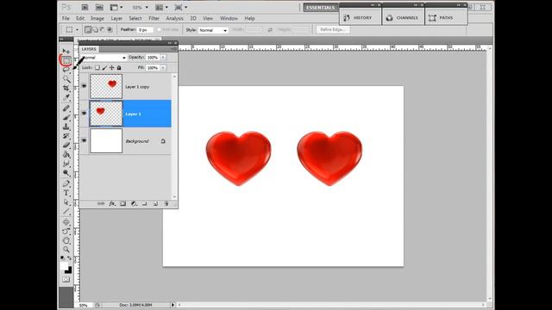
Task: Choose New selection mode
Action: point(88,29)
